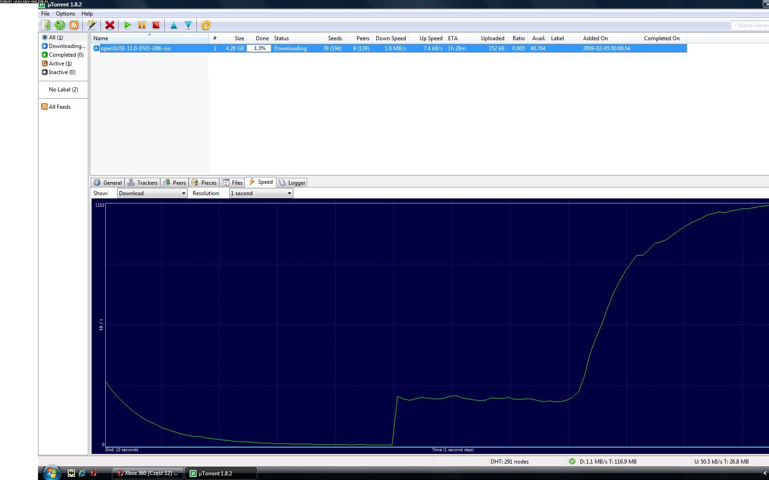Click Add Torrent from URL icon
Image resolution: width=769 pixels, height=480 pixels.
coord(60,26)
